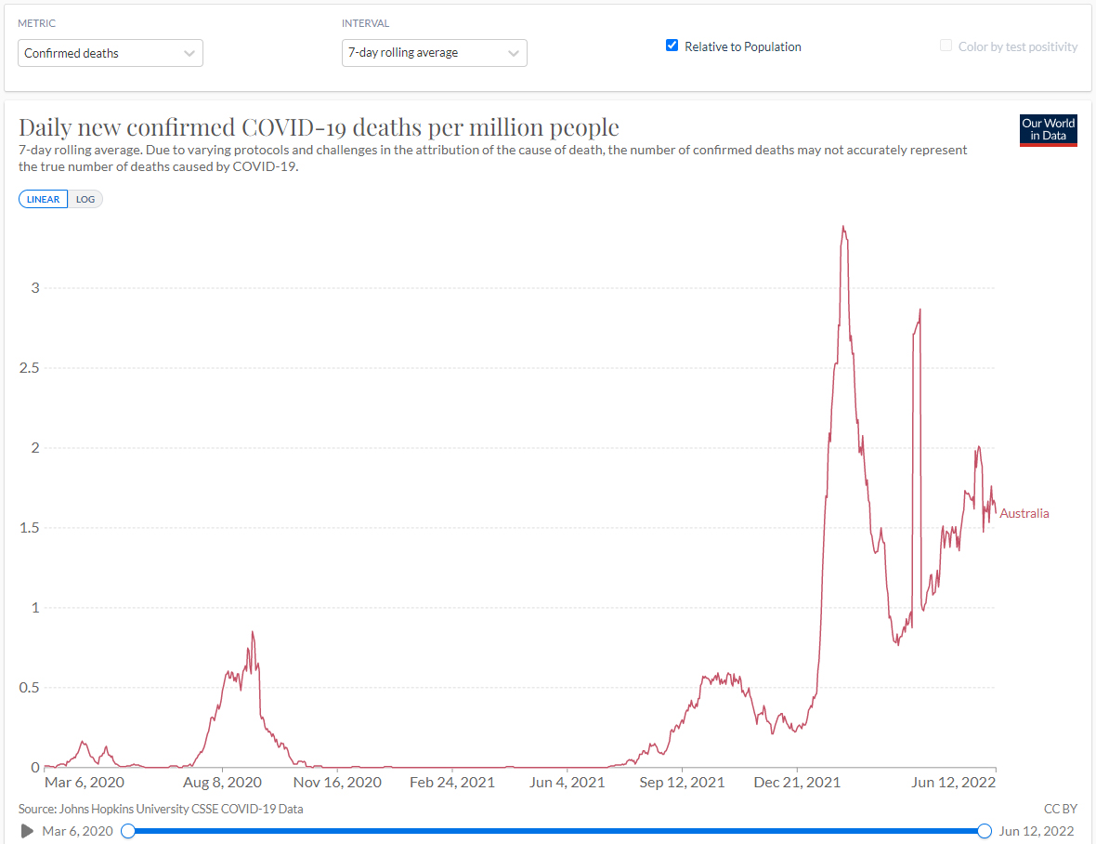
Task: Click the Johns Hopkins source text
Action: coord(161,809)
